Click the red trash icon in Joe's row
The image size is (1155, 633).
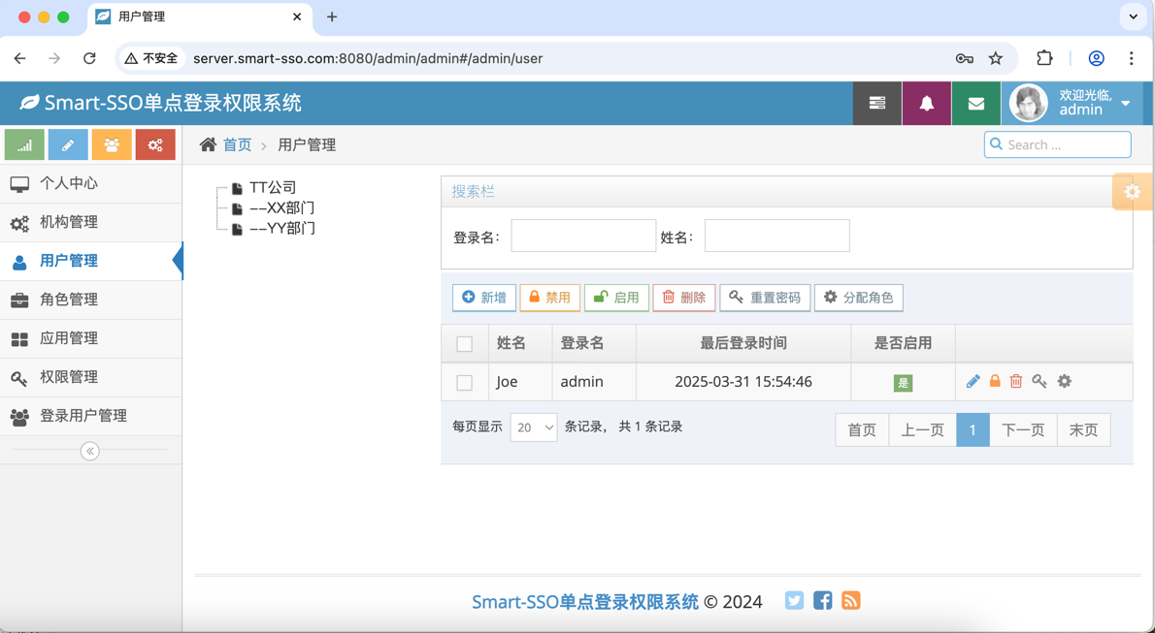[1016, 381]
